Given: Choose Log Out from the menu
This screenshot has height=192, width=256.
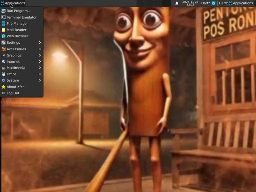Looking at the screenshot, I should [22, 93].
